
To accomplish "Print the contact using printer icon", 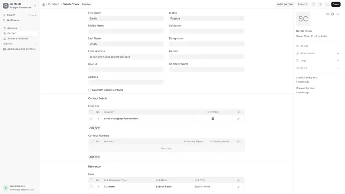I will (333, 14).
